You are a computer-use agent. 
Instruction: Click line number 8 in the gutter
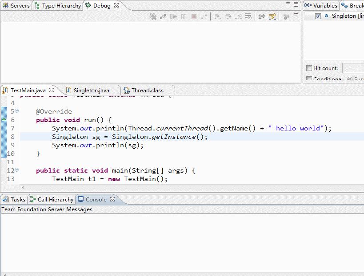(12, 137)
